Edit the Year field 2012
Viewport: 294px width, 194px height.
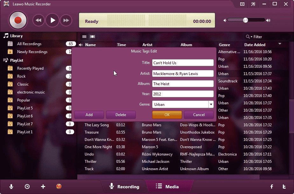(x=183, y=94)
